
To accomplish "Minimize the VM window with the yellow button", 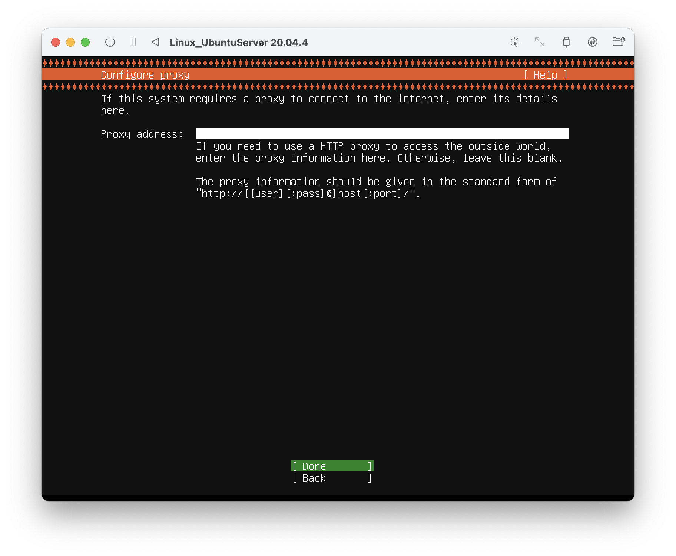I will point(70,42).
